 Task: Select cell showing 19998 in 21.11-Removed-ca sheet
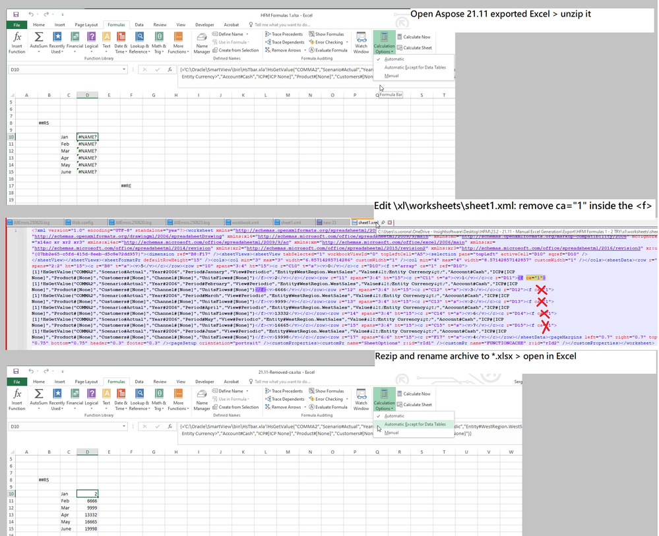pos(88,529)
